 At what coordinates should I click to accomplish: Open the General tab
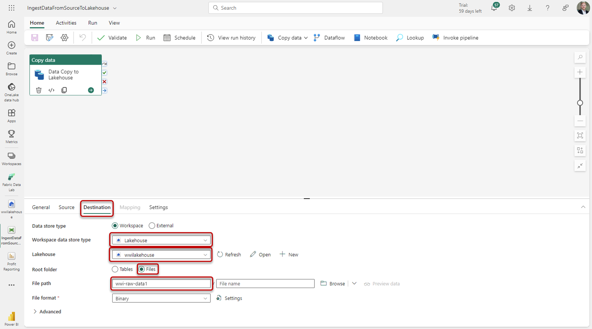click(x=41, y=207)
